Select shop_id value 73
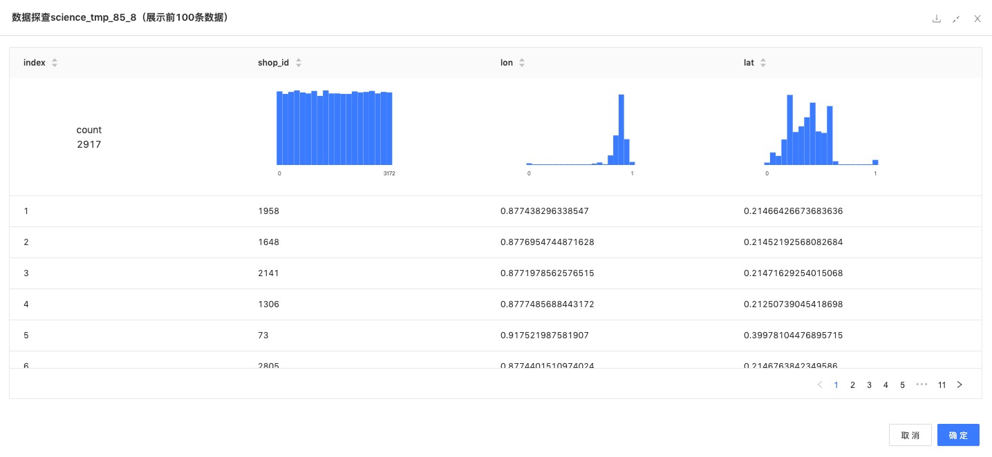The width and height of the screenshot is (992, 457). [x=263, y=336]
